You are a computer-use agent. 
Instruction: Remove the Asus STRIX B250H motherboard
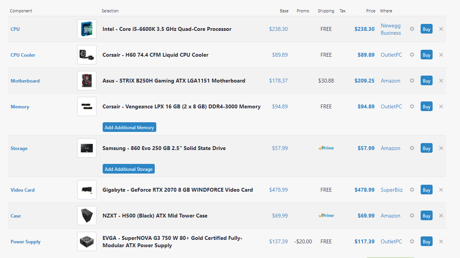[x=441, y=81]
